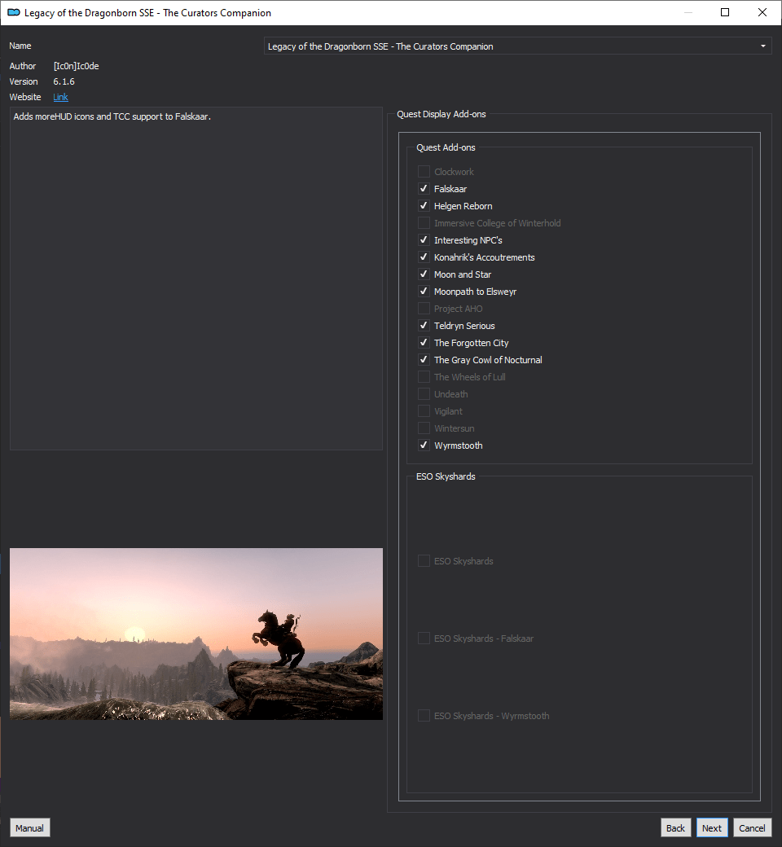Click the Undeath checkbox
The image size is (782, 847).
coord(424,394)
